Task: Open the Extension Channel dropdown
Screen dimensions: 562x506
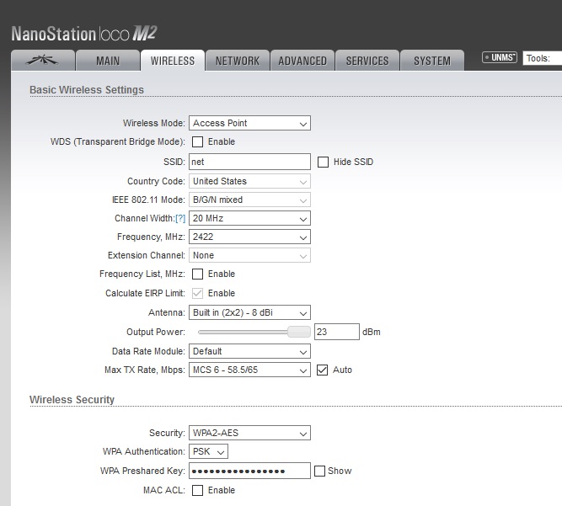Action: [x=249, y=256]
